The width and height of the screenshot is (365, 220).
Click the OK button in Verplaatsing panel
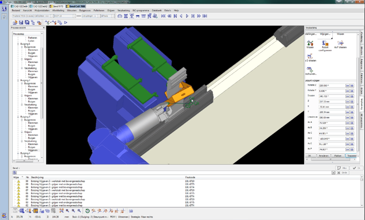pyautogui.click(x=310, y=156)
